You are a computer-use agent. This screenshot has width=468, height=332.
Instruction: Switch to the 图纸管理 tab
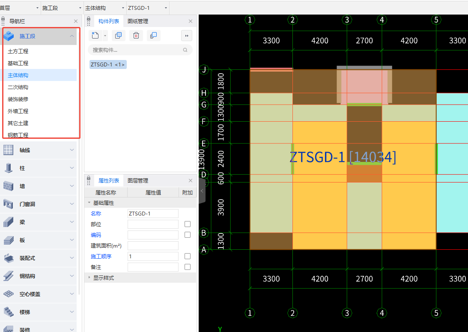[x=138, y=21]
